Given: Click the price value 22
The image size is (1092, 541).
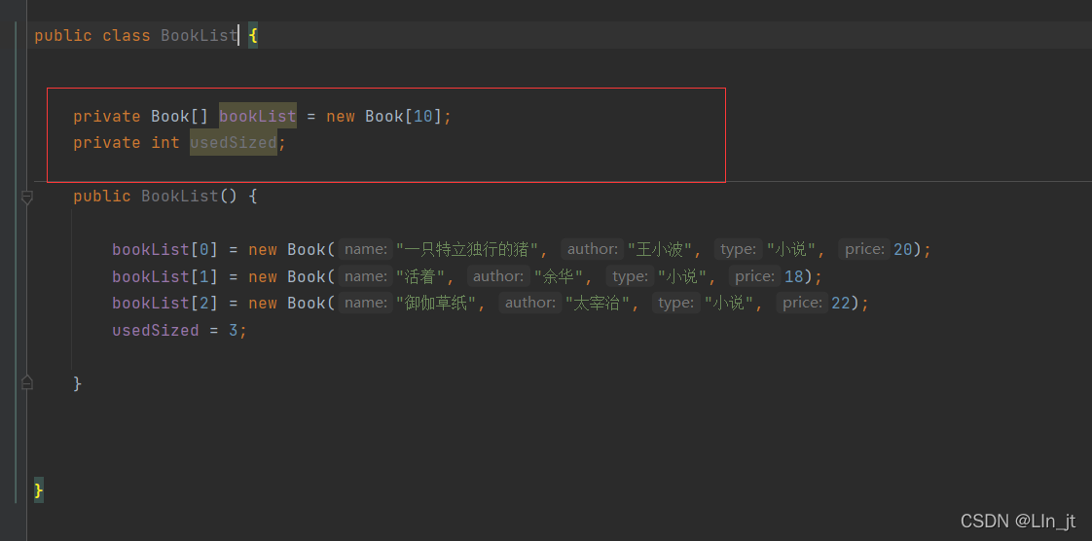Looking at the screenshot, I should click(x=841, y=303).
